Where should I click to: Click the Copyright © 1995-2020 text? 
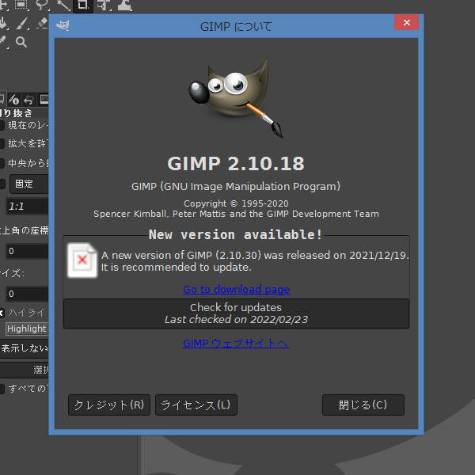point(236,203)
